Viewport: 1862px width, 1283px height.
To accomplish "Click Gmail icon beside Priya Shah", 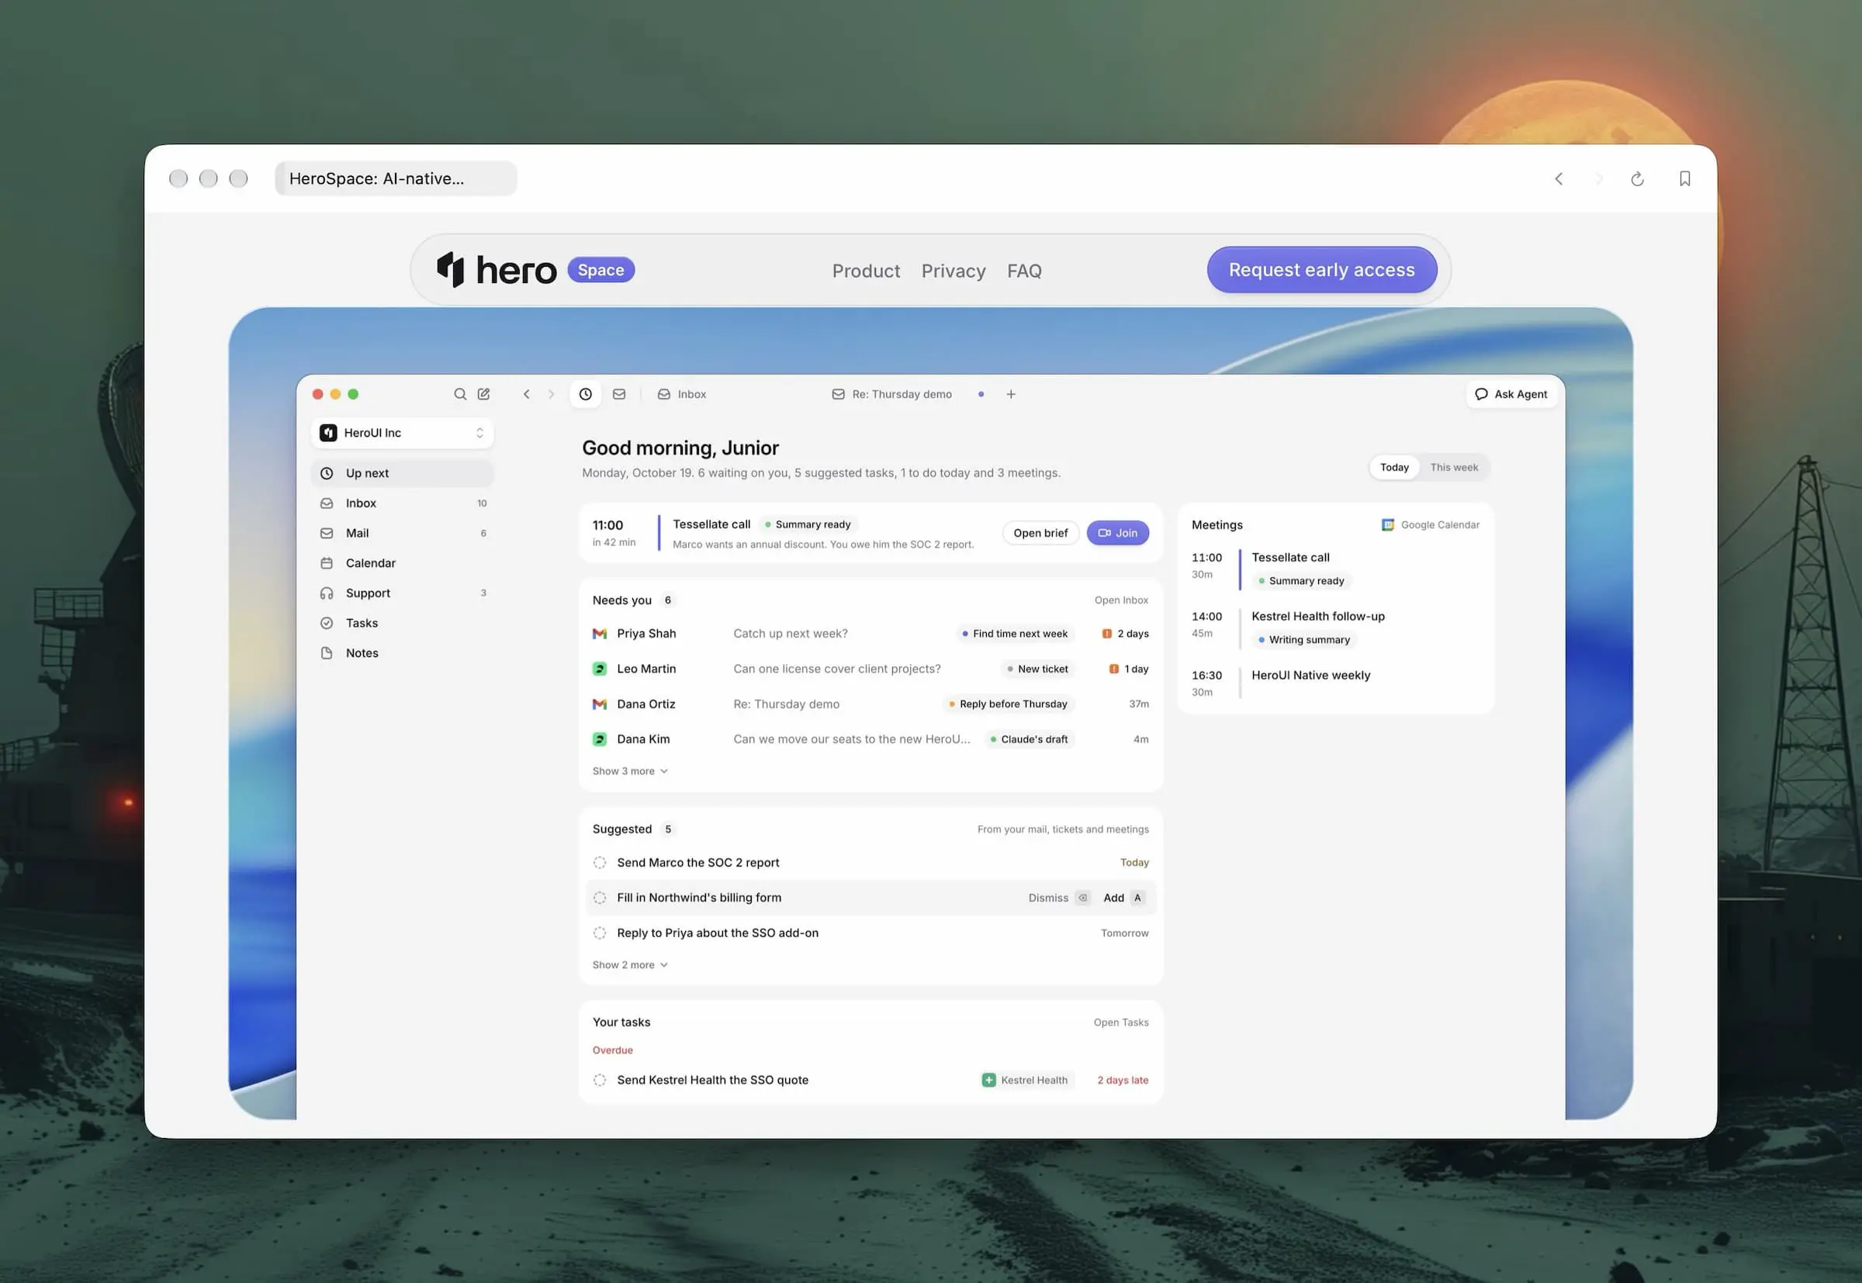I will point(600,634).
